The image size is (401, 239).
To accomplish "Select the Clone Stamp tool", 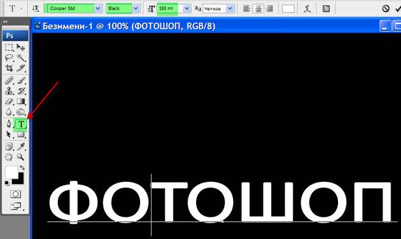I will [x=9, y=91].
